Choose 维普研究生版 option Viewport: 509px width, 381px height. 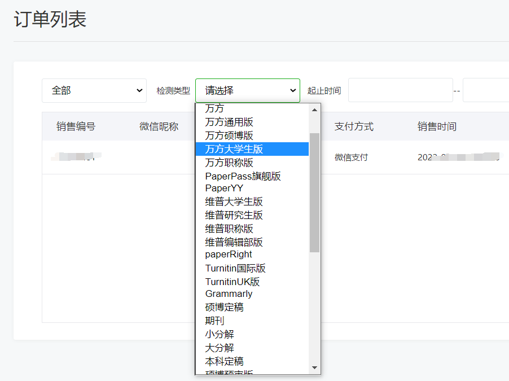252,215
